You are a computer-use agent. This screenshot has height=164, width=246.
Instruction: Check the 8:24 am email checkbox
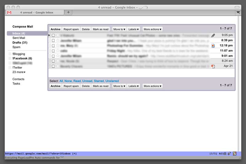(x=53, y=61)
